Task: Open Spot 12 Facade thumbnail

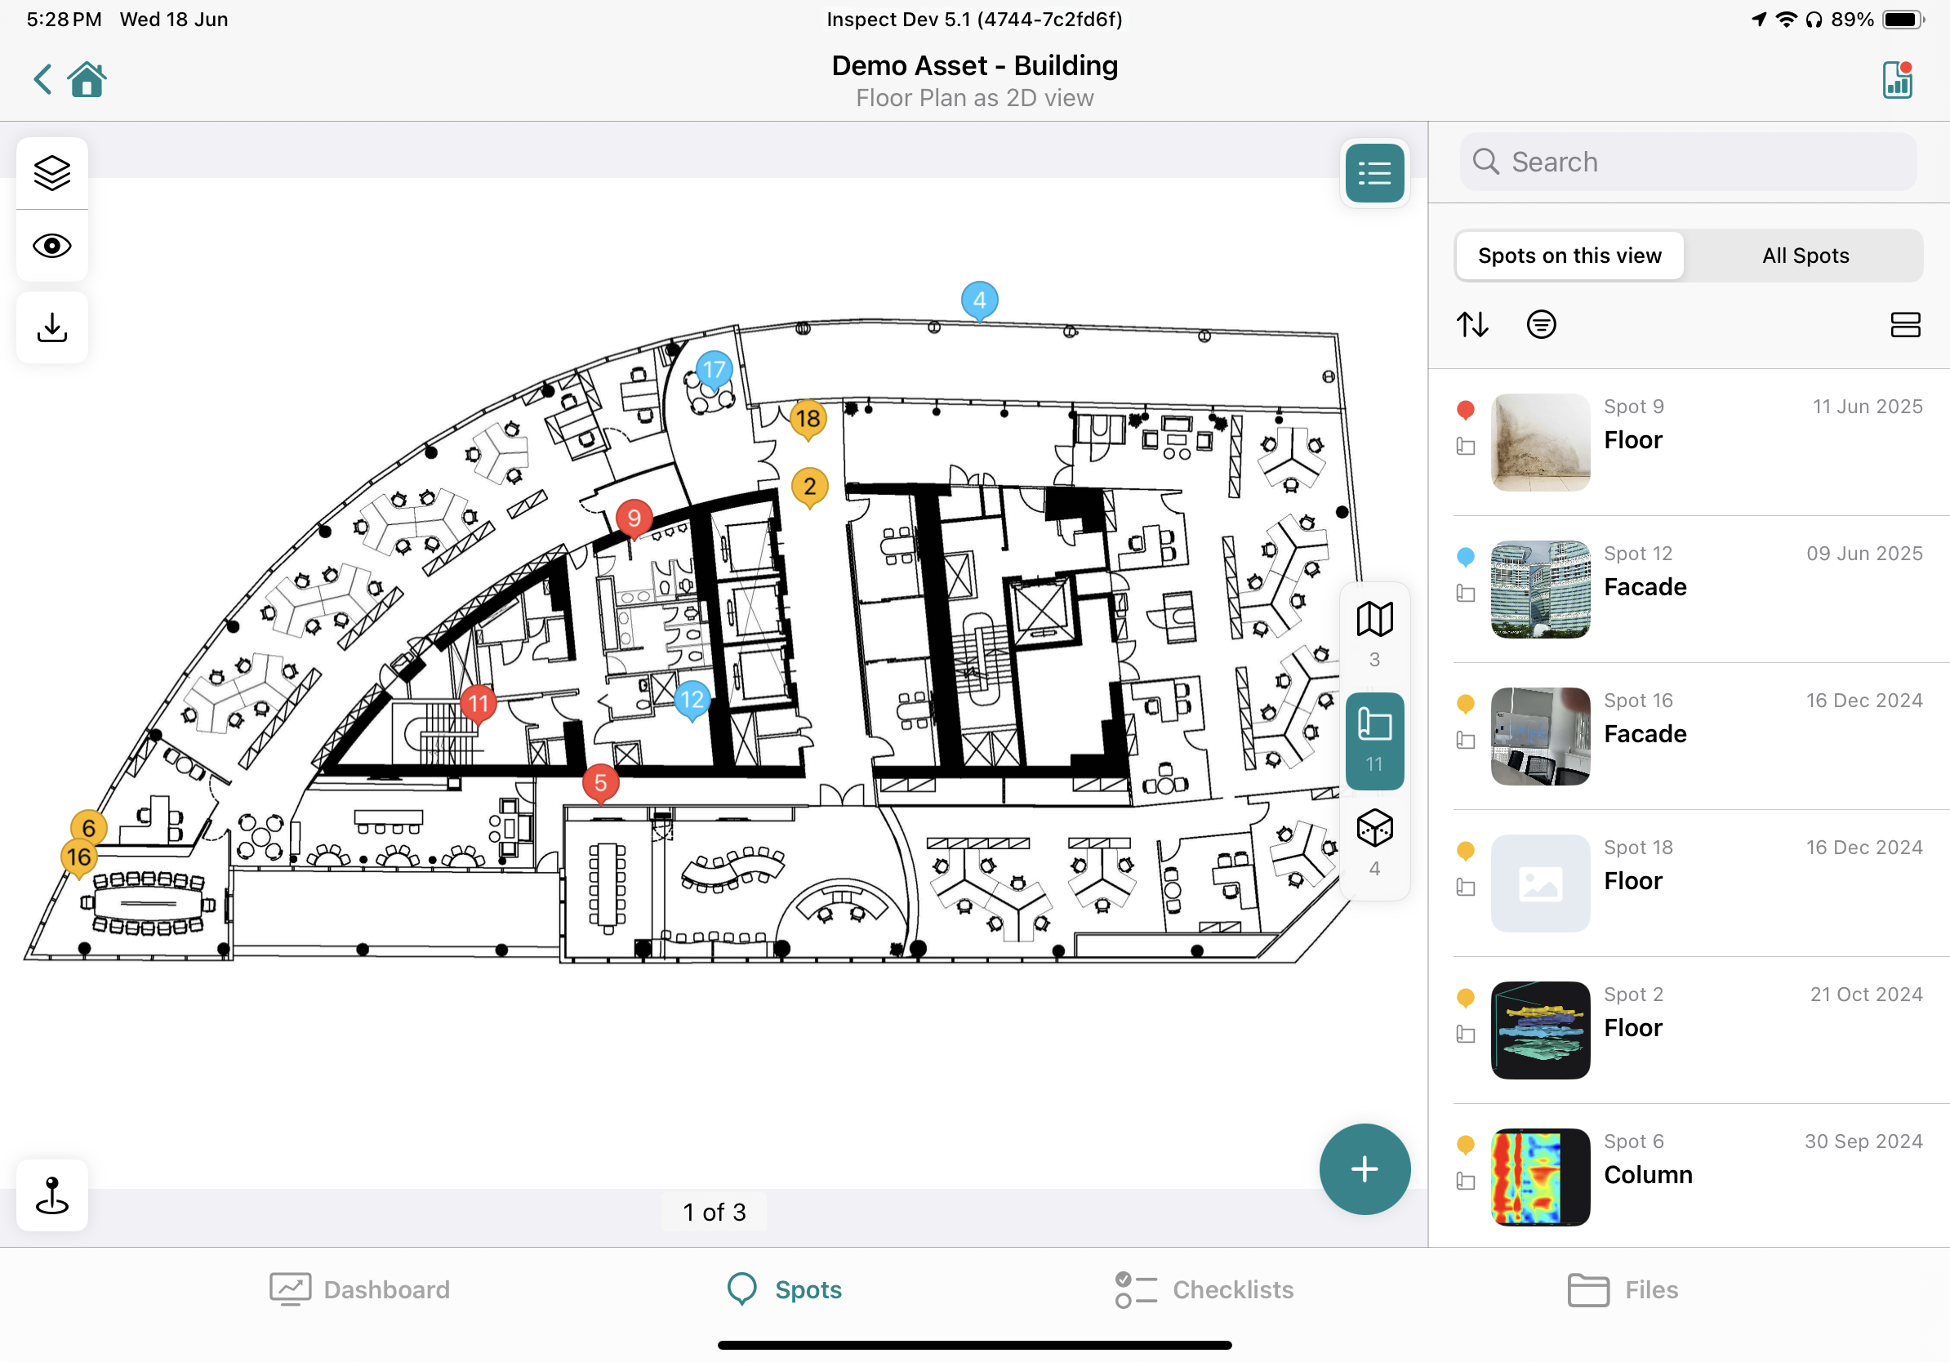Action: tap(1540, 590)
